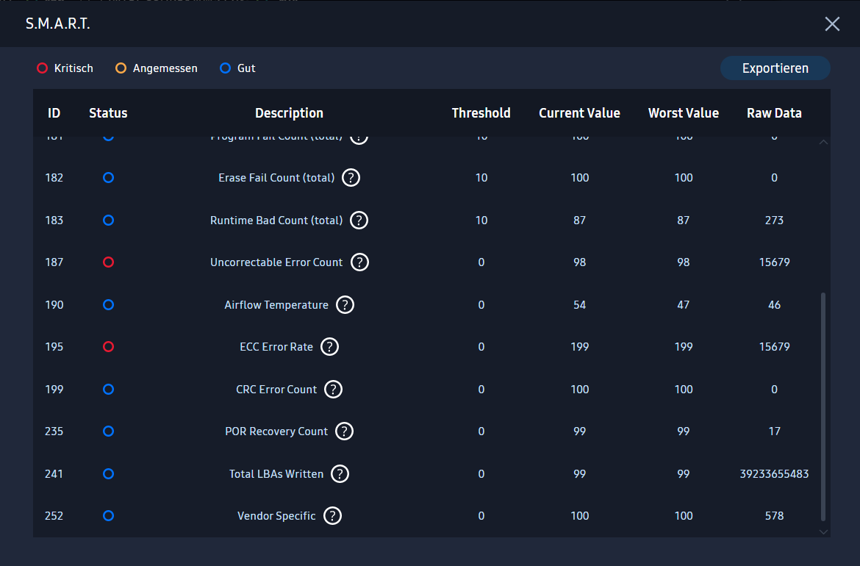This screenshot has height=566, width=860.
Task: Click blue status circle of Runtime Bad Count
Action: click(109, 221)
